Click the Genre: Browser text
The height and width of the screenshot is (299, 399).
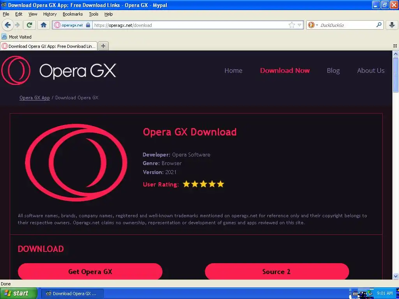pos(162,163)
